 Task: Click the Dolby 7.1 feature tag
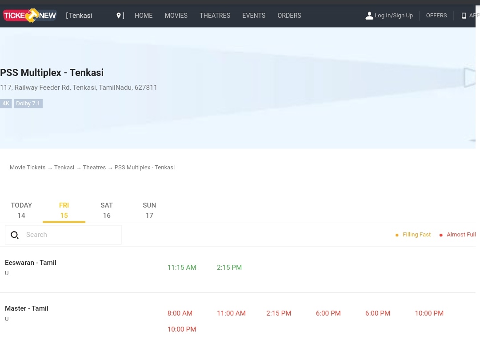click(28, 104)
